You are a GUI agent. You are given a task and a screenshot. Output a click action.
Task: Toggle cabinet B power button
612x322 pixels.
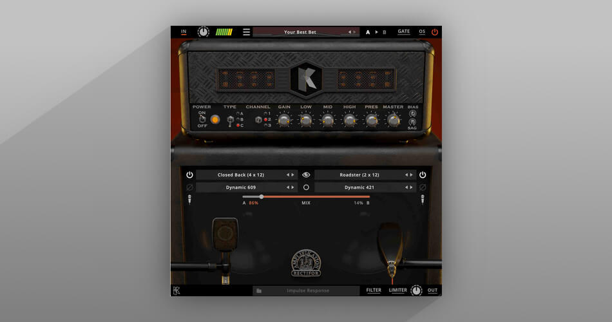[x=423, y=175]
